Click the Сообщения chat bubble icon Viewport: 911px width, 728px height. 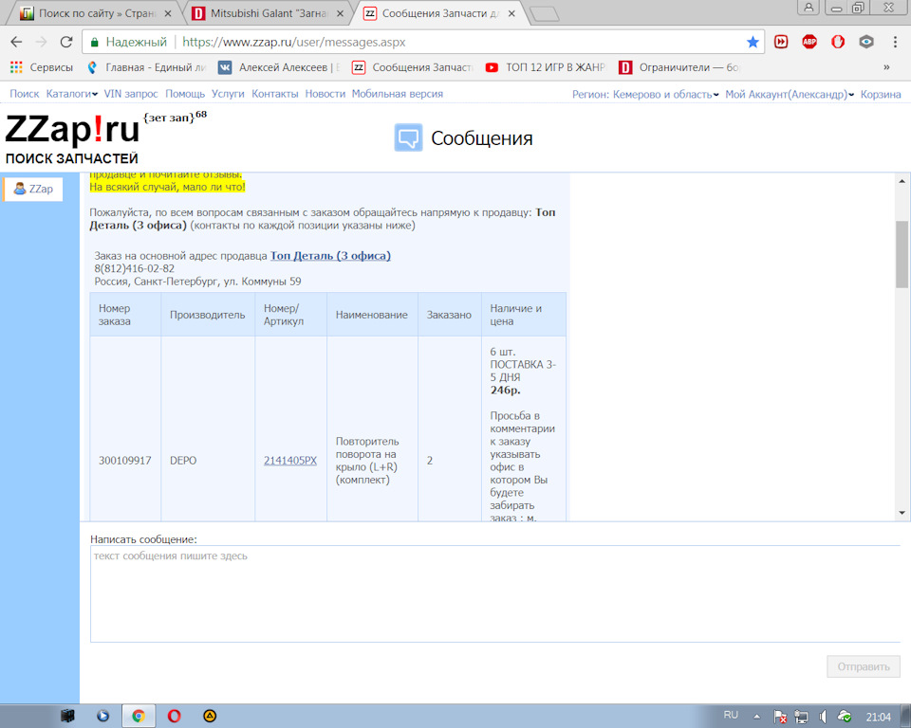tap(408, 137)
